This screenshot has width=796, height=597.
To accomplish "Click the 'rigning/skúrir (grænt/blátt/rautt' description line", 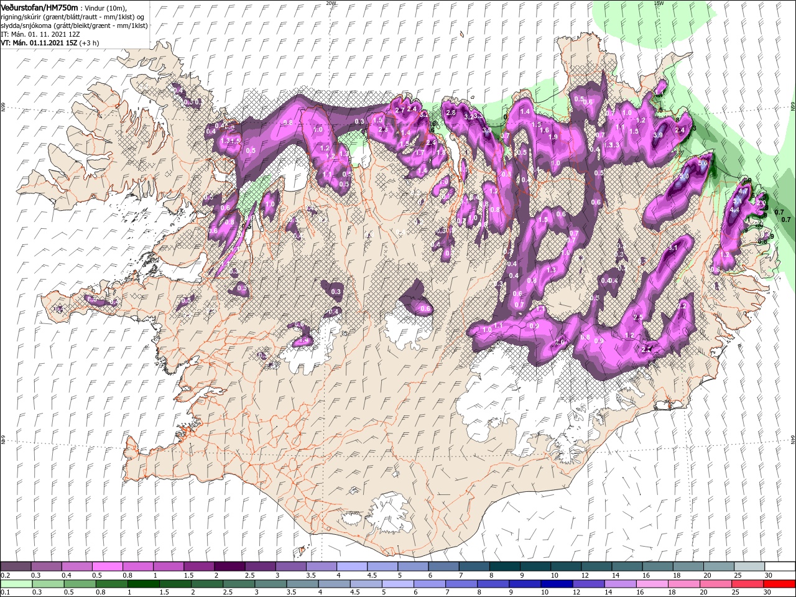I will (x=72, y=16).
